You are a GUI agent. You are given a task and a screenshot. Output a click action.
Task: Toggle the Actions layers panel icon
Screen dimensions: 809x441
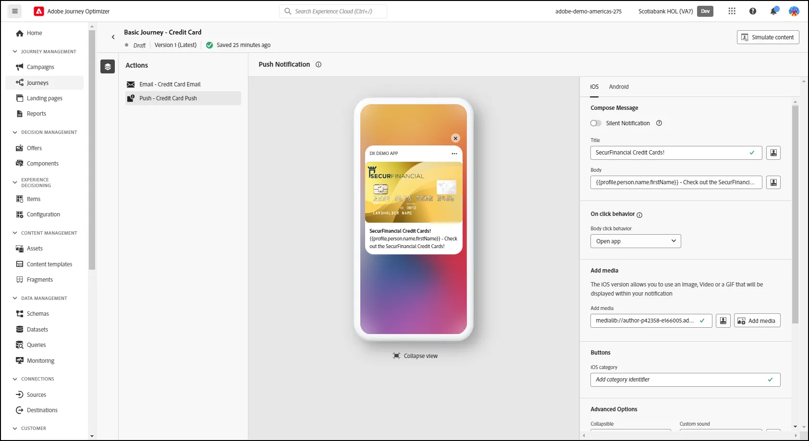click(108, 67)
